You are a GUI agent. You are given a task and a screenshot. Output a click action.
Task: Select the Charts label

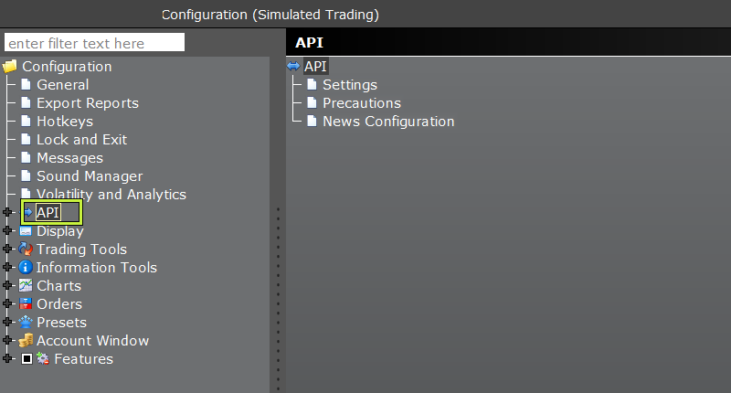tap(58, 286)
